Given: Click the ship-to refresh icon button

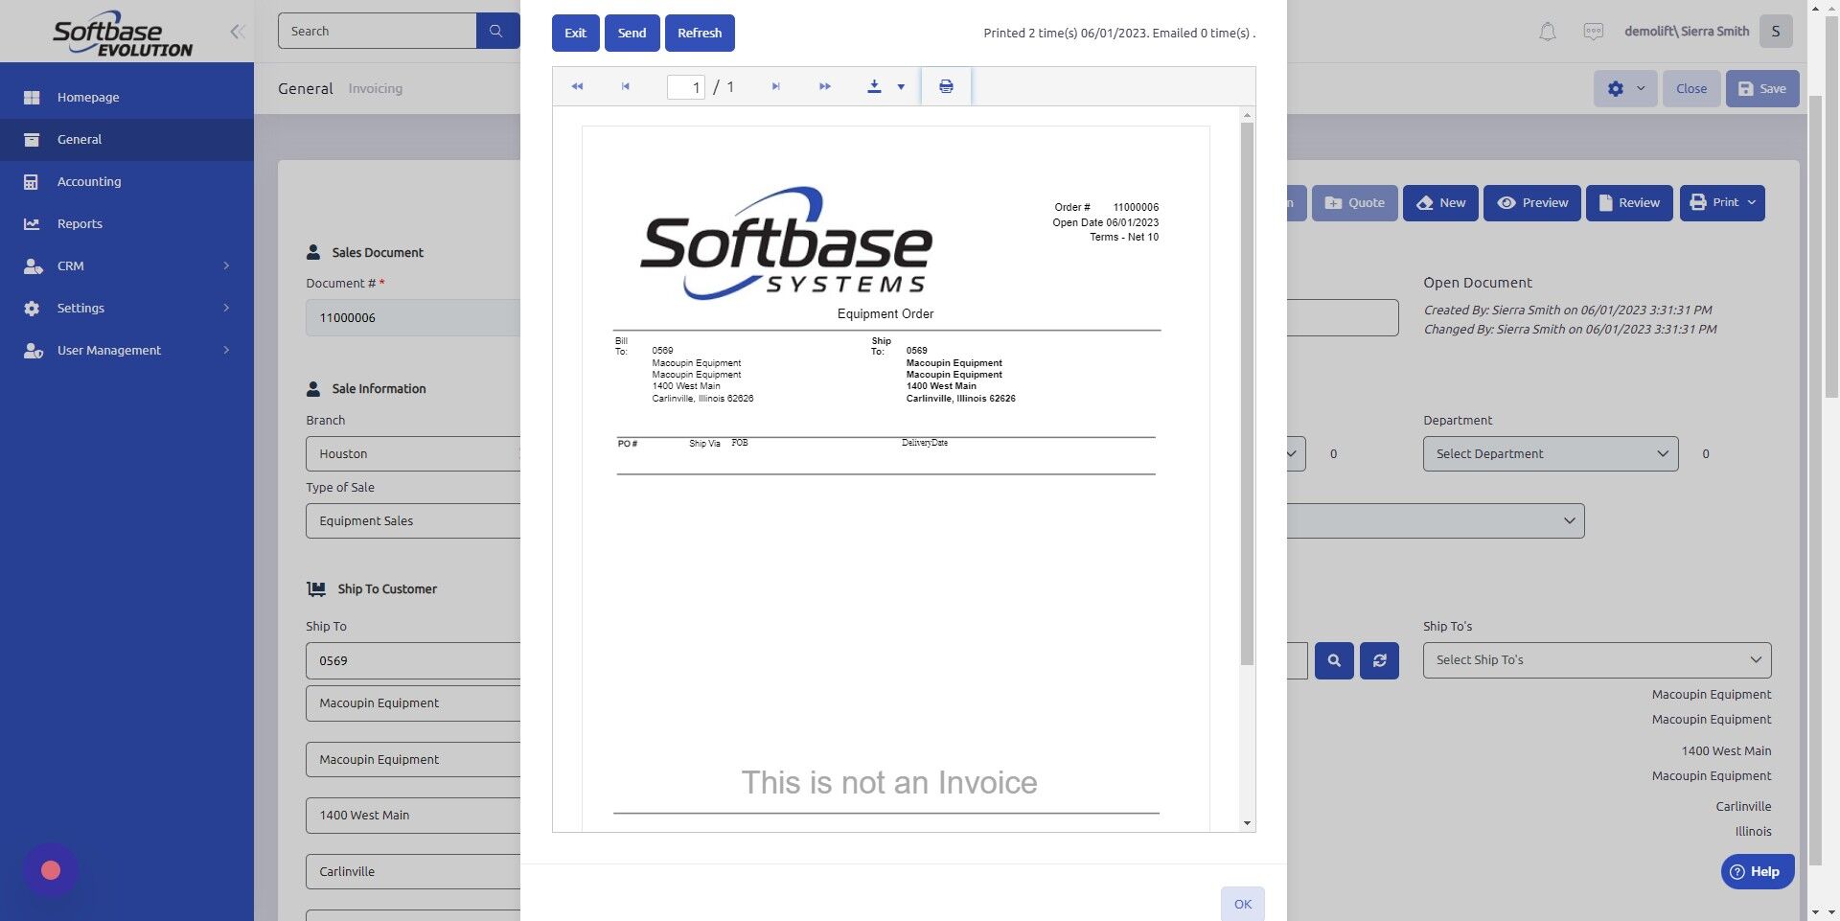Looking at the screenshot, I should [x=1380, y=660].
